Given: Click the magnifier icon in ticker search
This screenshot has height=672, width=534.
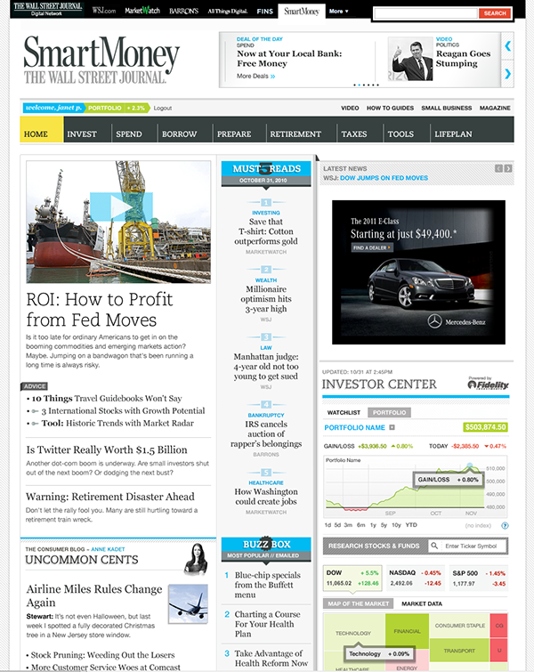Looking at the screenshot, I should [x=434, y=546].
